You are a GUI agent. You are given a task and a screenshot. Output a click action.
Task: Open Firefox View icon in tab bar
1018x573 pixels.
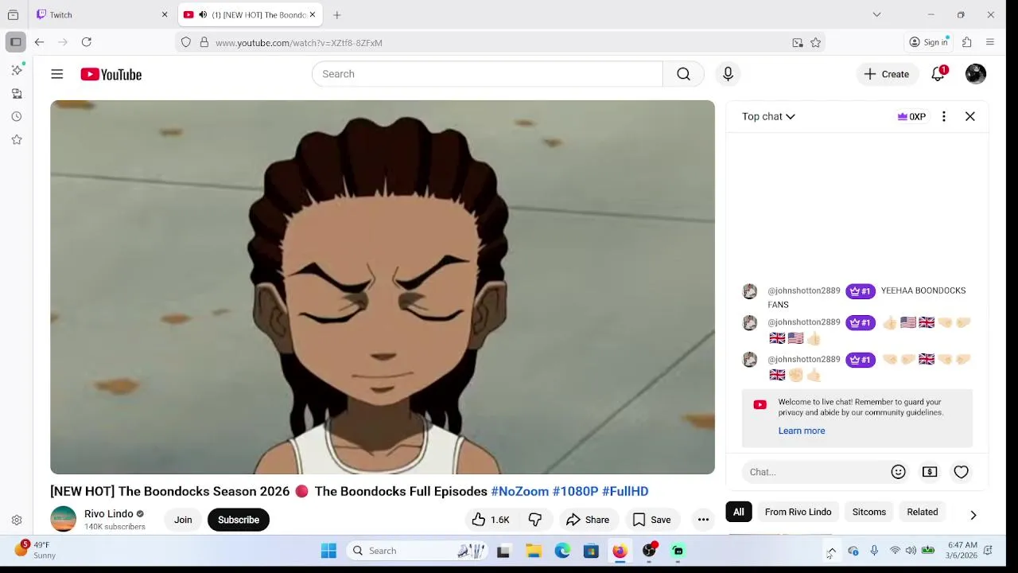click(x=13, y=15)
